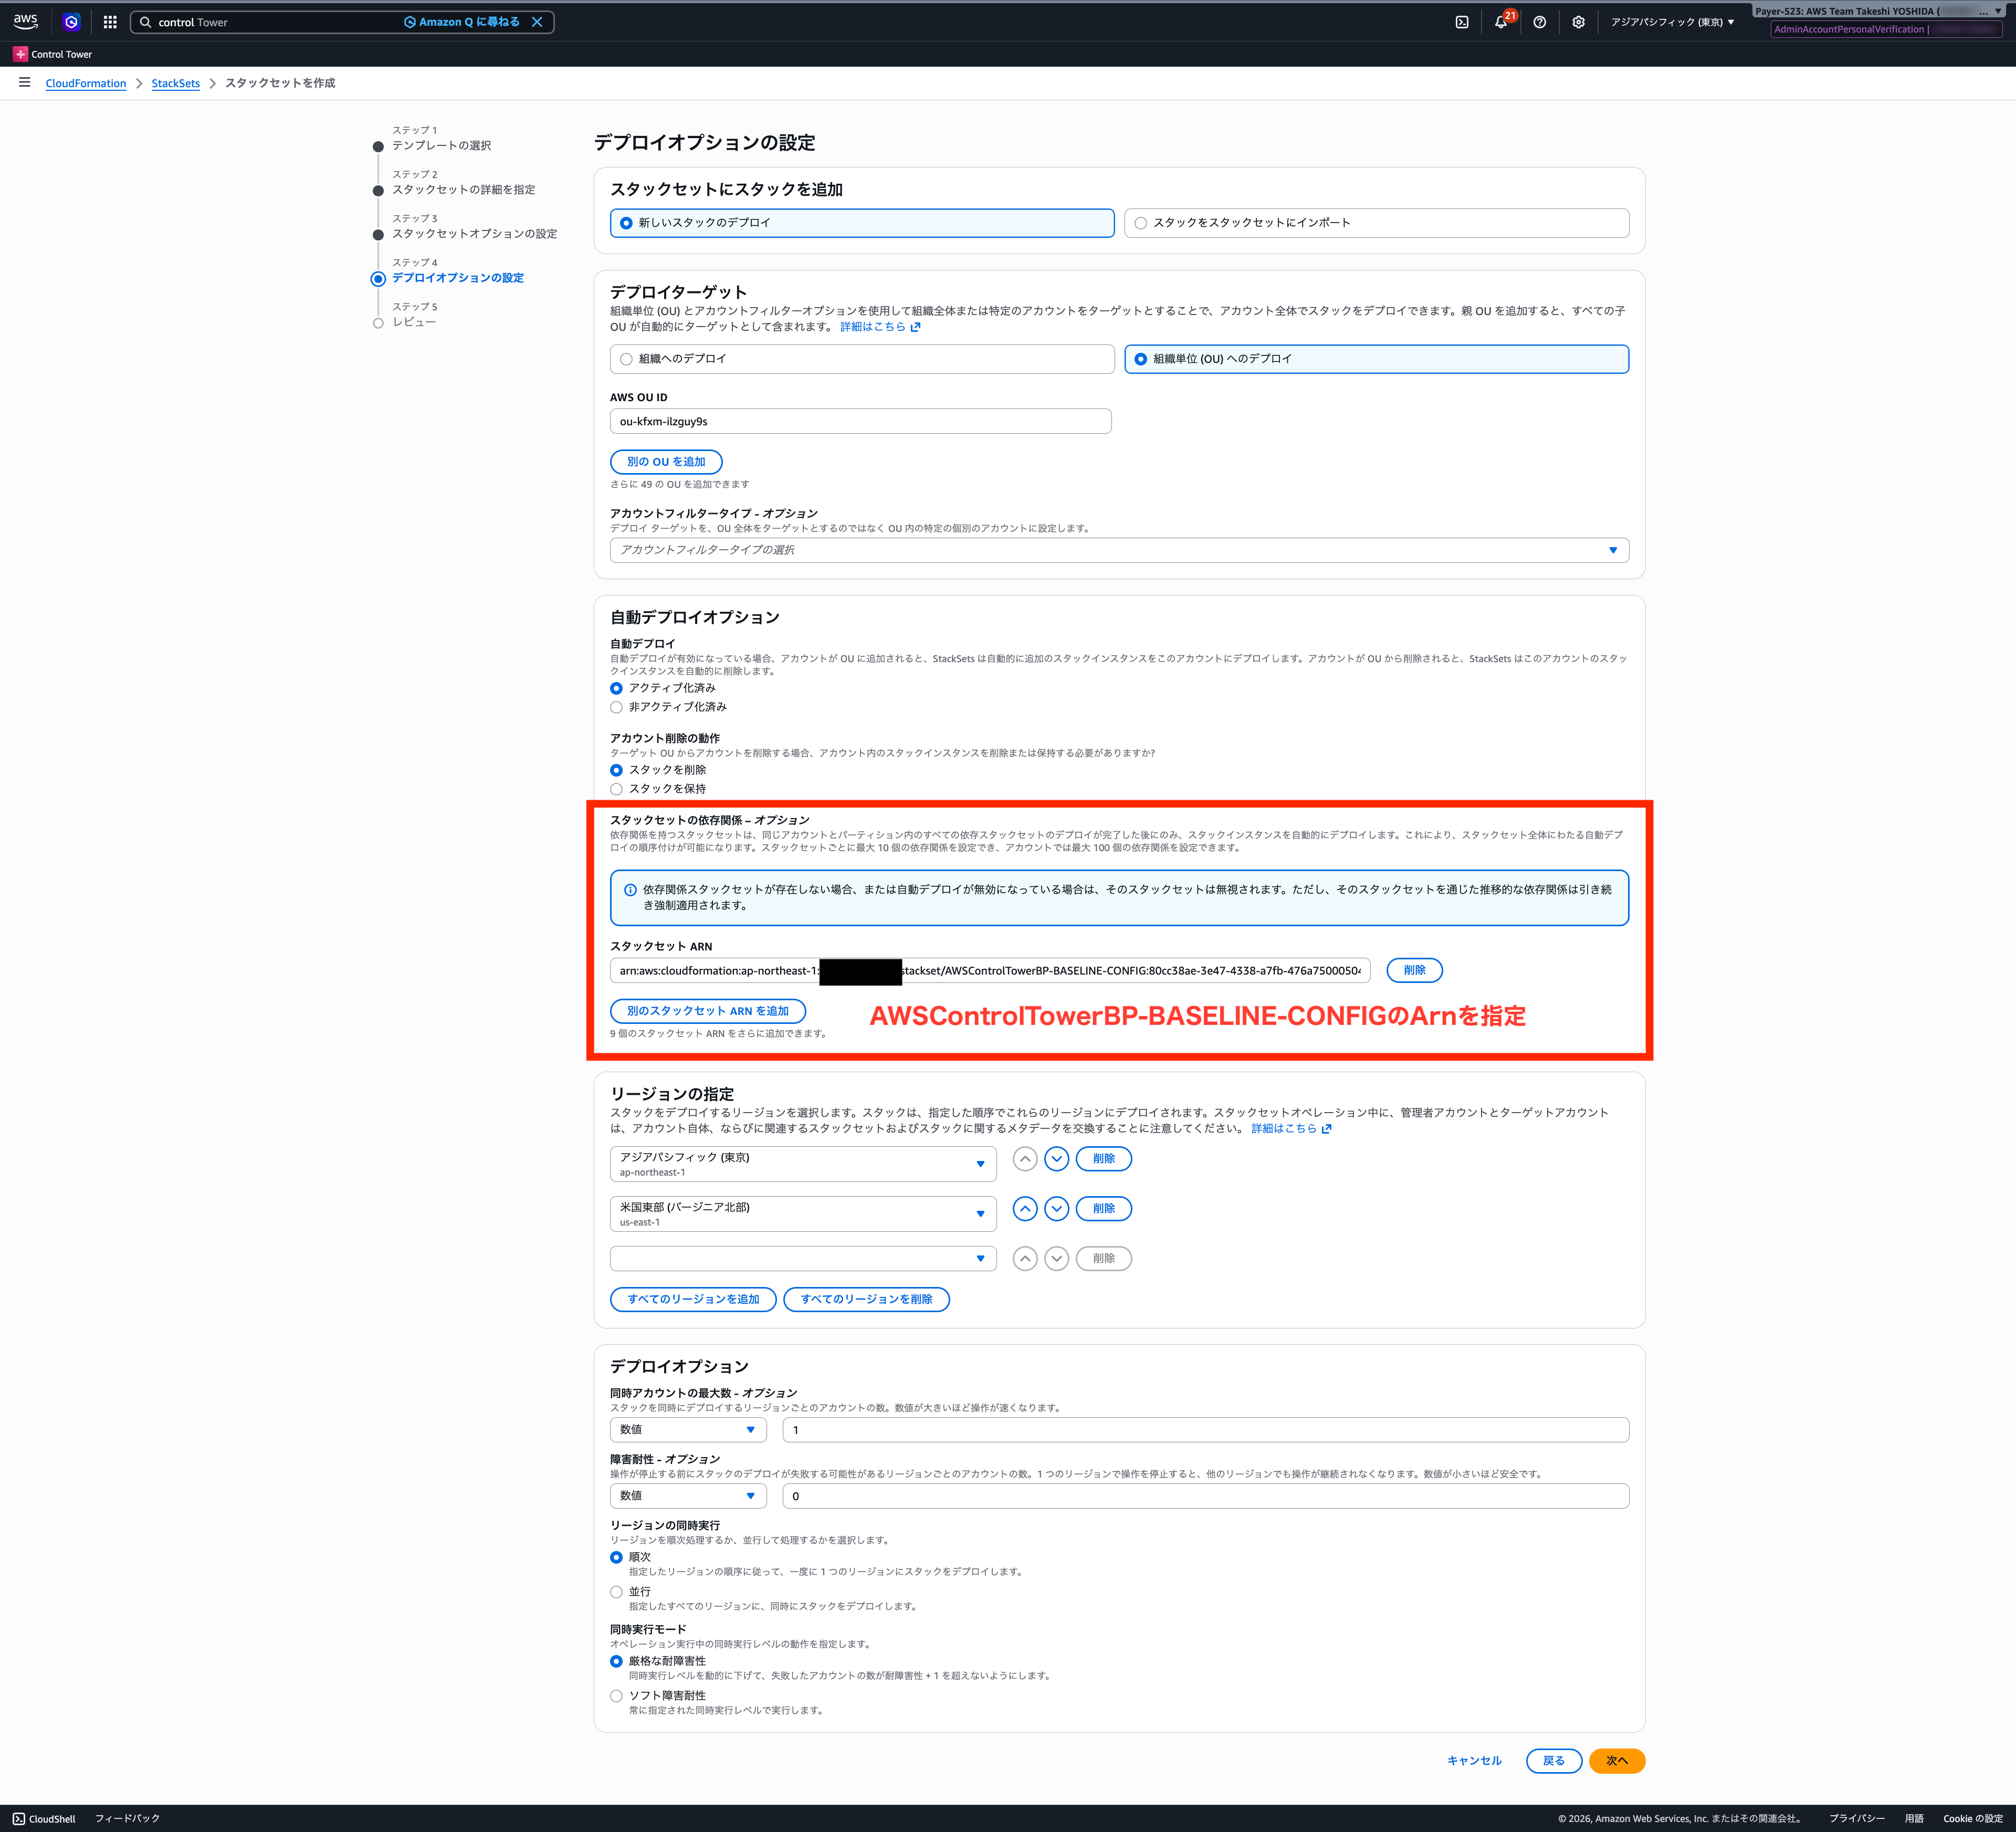Open CloudShell in the footer bar
The height and width of the screenshot is (1832, 2016).
click(x=44, y=1819)
